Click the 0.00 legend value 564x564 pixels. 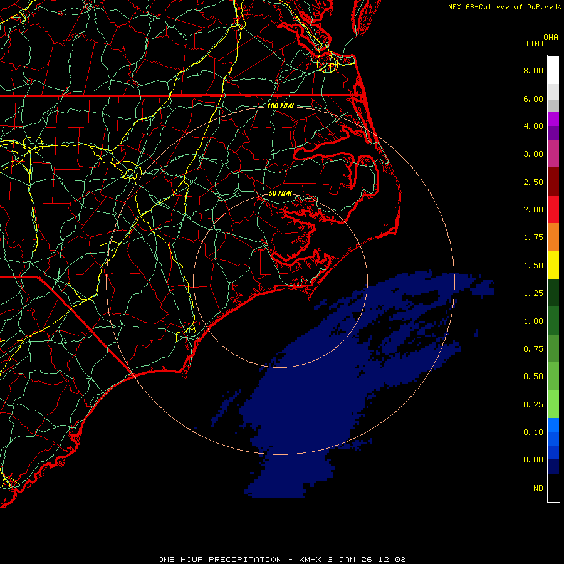coord(533,460)
